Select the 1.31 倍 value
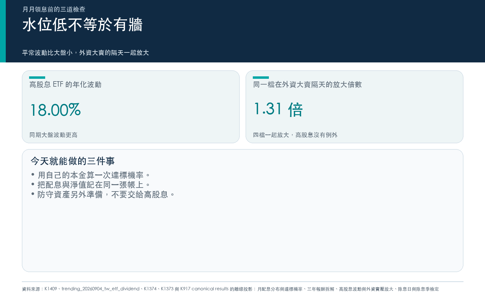 pyautogui.click(x=278, y=109)
